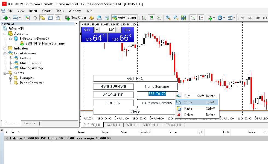Screen dimensions: 268x164
Task: Toggle the Chart Shift icon
Action: point(201,18)
